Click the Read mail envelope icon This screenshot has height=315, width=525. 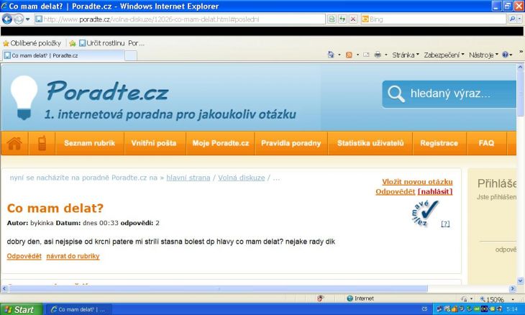coord(366,55)
